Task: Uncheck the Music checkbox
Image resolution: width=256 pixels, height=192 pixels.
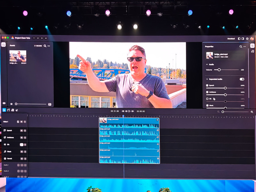Action: [207, 106]
